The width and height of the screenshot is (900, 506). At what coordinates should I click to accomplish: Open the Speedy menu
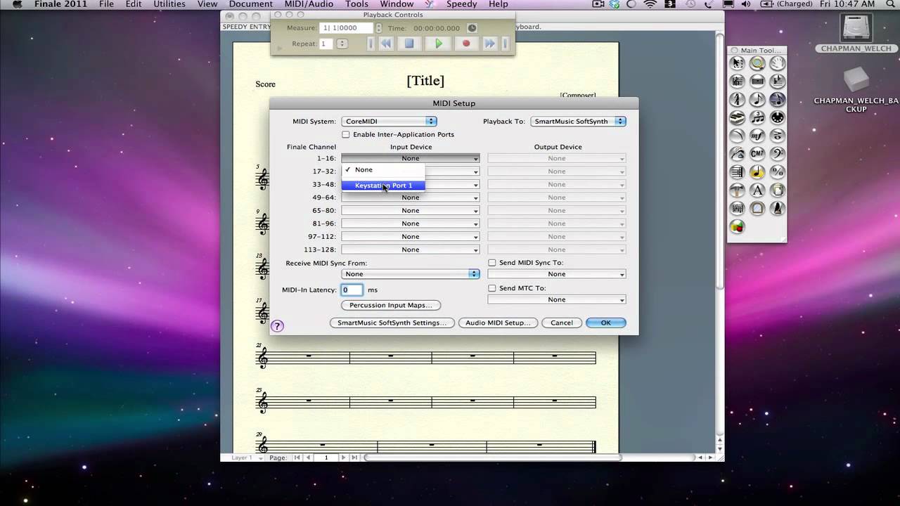461,4
